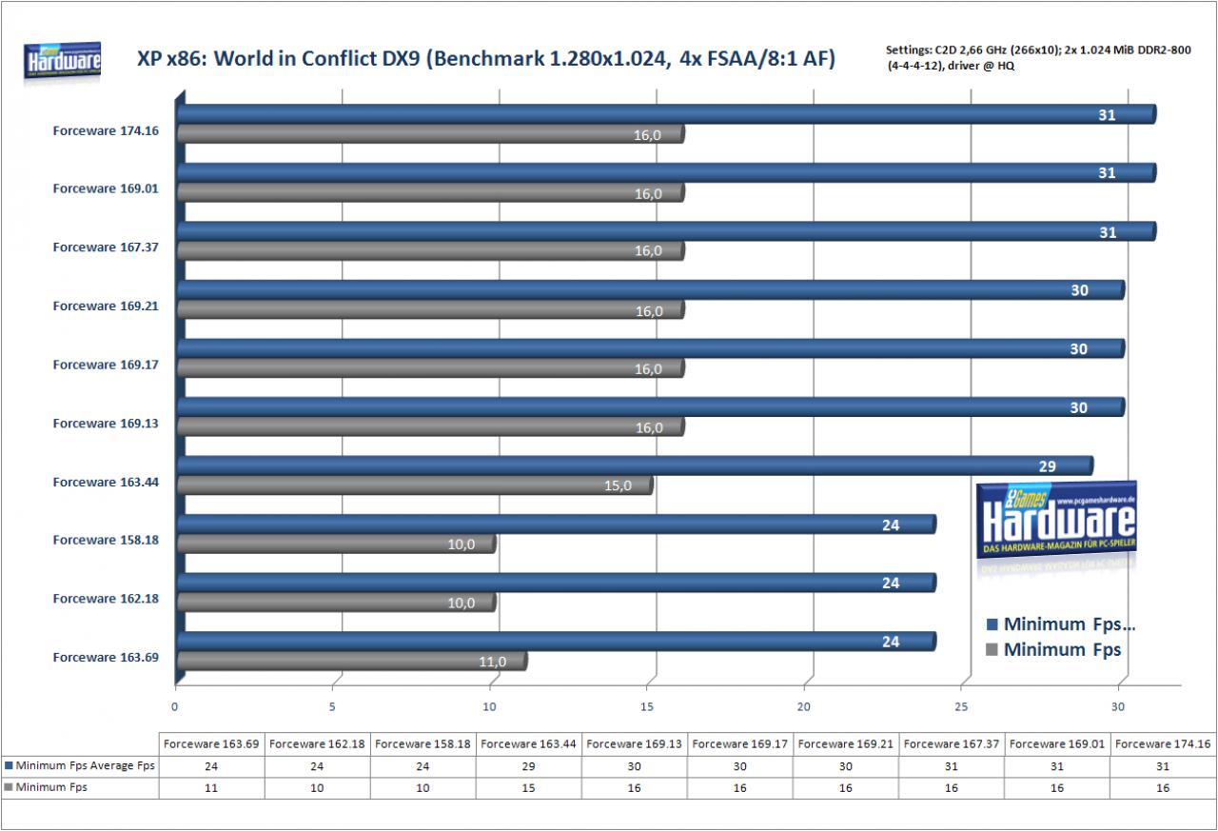Click table cell '31' under Forceware 167.37

[x=953, y=766]
